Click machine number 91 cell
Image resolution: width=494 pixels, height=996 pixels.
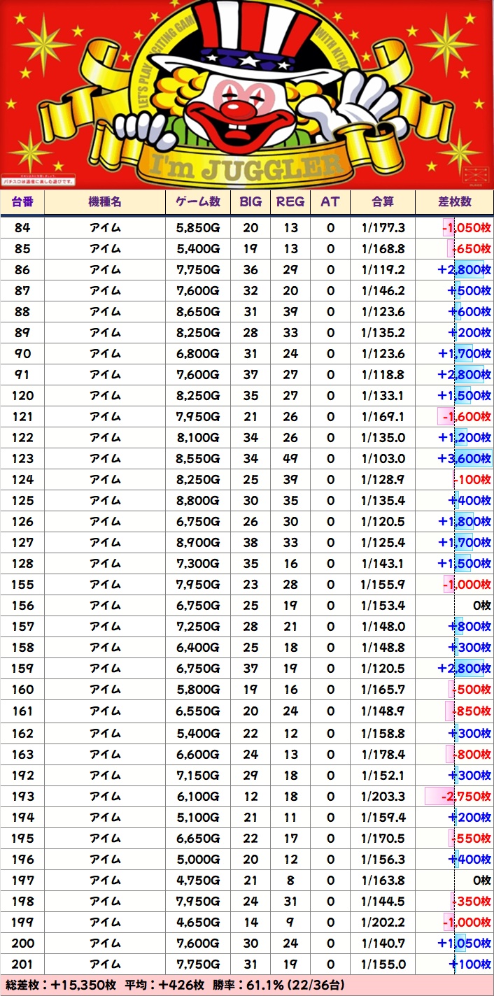[22, 375]
